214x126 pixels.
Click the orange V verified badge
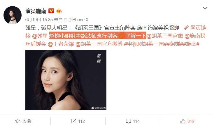[x=51, y=11]
